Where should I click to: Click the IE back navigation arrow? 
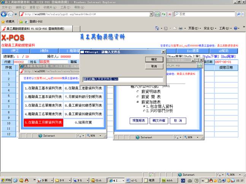[5, 14]
